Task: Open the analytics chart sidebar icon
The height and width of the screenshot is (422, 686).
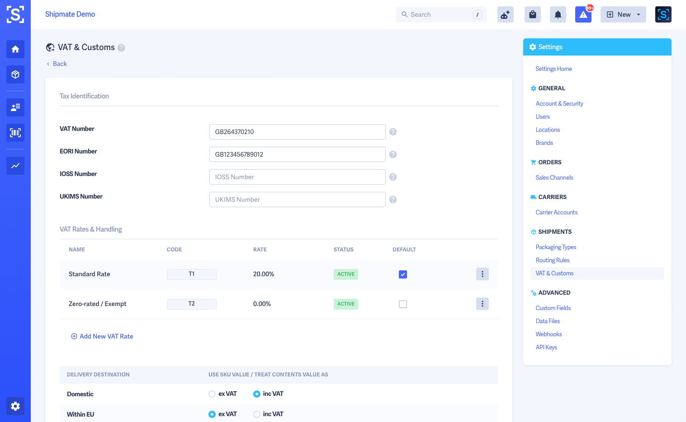Action: [15, 166]
